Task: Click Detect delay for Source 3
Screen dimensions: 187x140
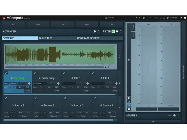Action: click(x=84, y=116)
